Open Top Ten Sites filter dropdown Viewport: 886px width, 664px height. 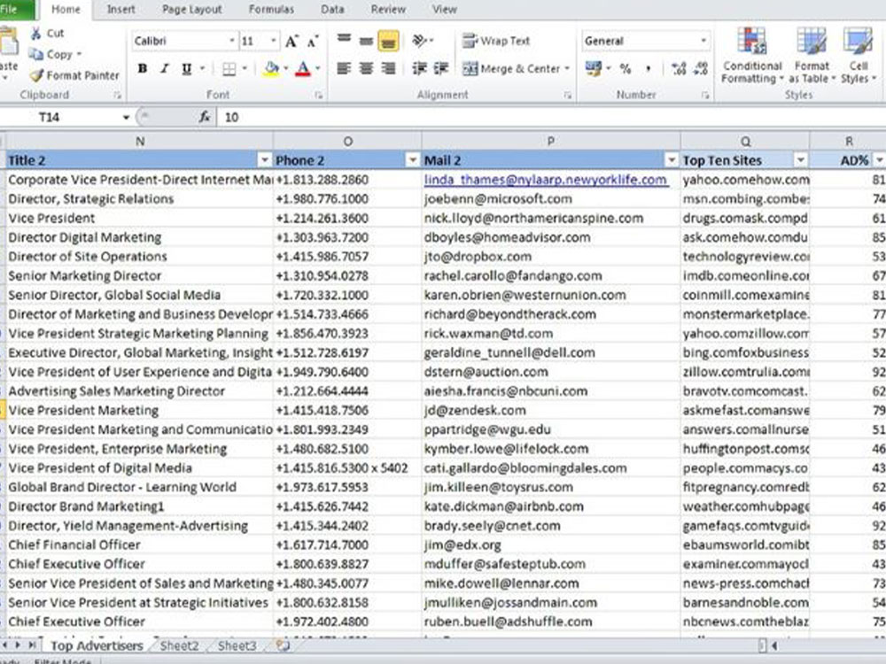[x=800, y=160]
